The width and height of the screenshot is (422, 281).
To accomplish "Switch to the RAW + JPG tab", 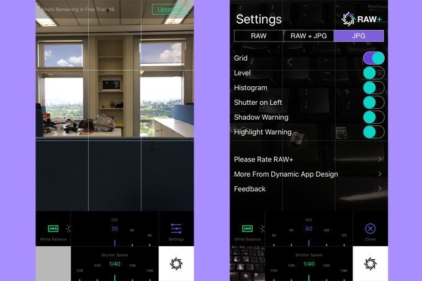I will point(308,36).
